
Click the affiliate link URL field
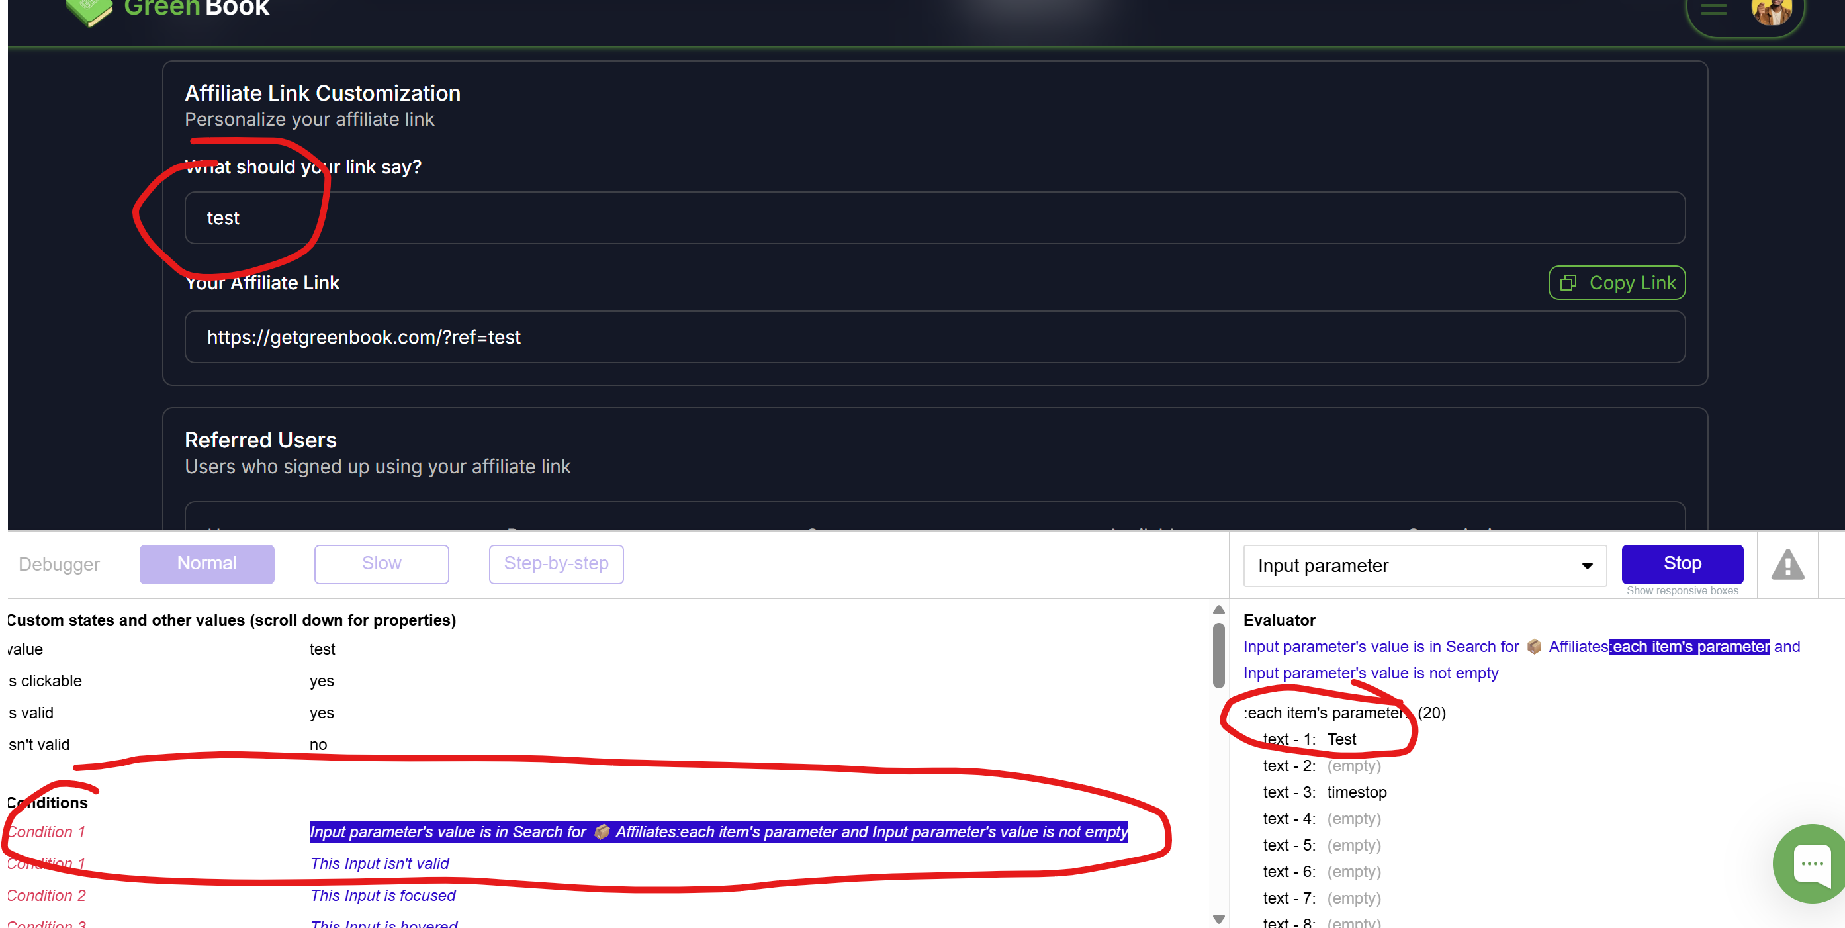pyautogui.click(x=935, y=337)
